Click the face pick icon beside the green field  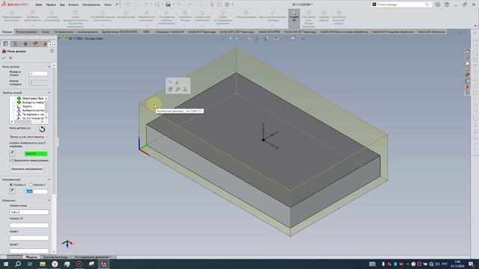tap(12, 153)
